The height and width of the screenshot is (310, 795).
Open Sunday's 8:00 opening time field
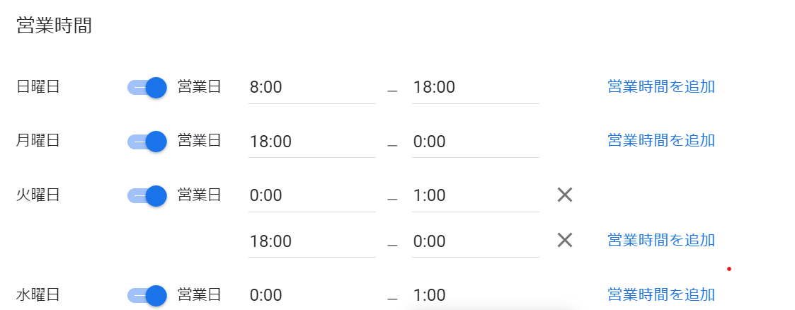click(x=311, y=88)
